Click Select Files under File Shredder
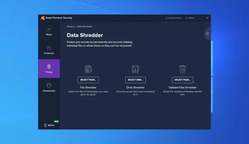This screenshot has width=249, height=144. 88,80
